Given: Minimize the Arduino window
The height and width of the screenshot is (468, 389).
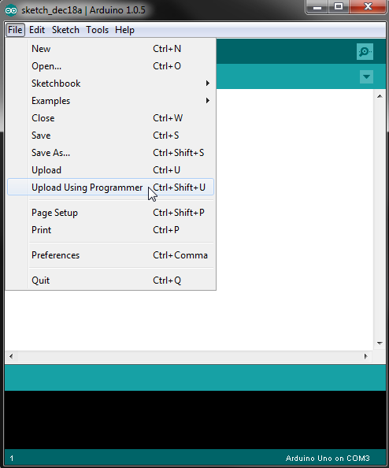Looking at the screenshot, I should point(317,6).
